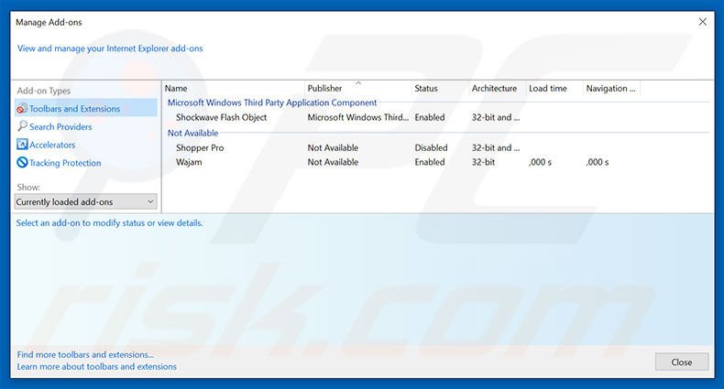Screen dimensions: 724x389
Task: Click the Toolbars and Extensions icon
Action: tap(22, 109)
